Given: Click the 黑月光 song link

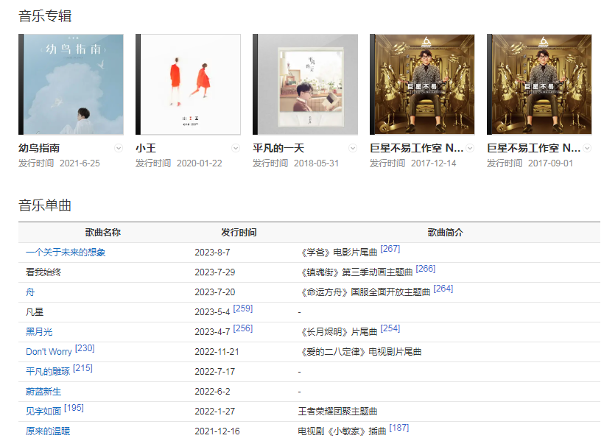Looking at the screenshot, I should click(x=40, y=332).
